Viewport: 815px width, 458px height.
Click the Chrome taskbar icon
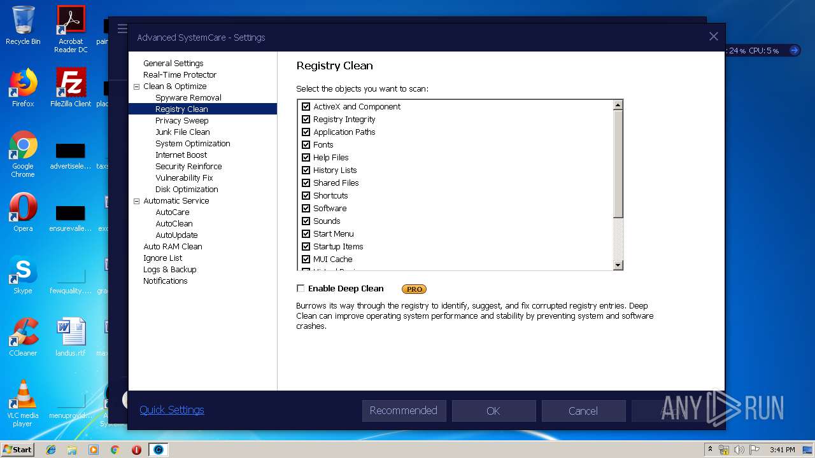[115, 450]
